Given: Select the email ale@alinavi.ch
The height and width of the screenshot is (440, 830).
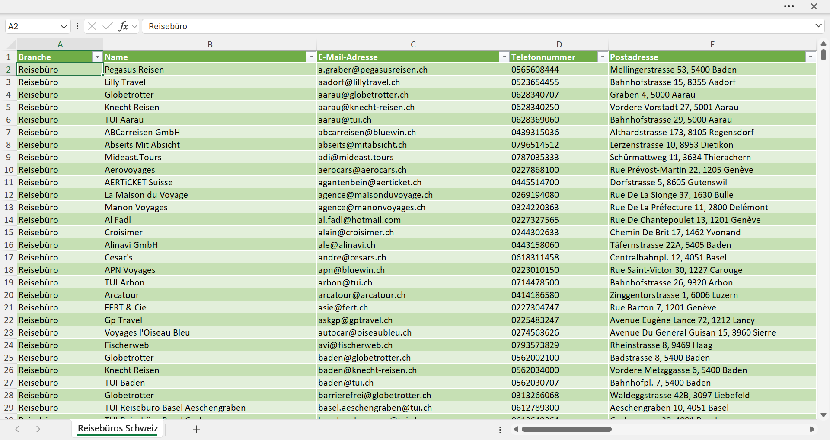Looking at the screenshot, I should click(413, 245).
